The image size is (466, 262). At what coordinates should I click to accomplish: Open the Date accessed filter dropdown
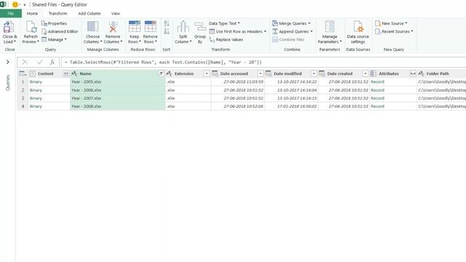[261, 74]
